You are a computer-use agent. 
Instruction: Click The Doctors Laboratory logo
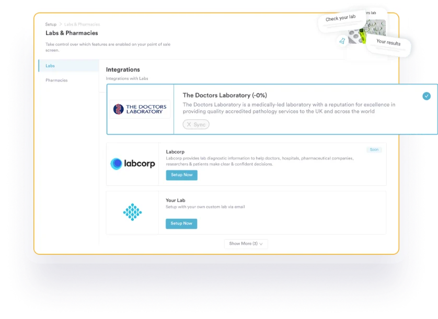click(140, 109)
